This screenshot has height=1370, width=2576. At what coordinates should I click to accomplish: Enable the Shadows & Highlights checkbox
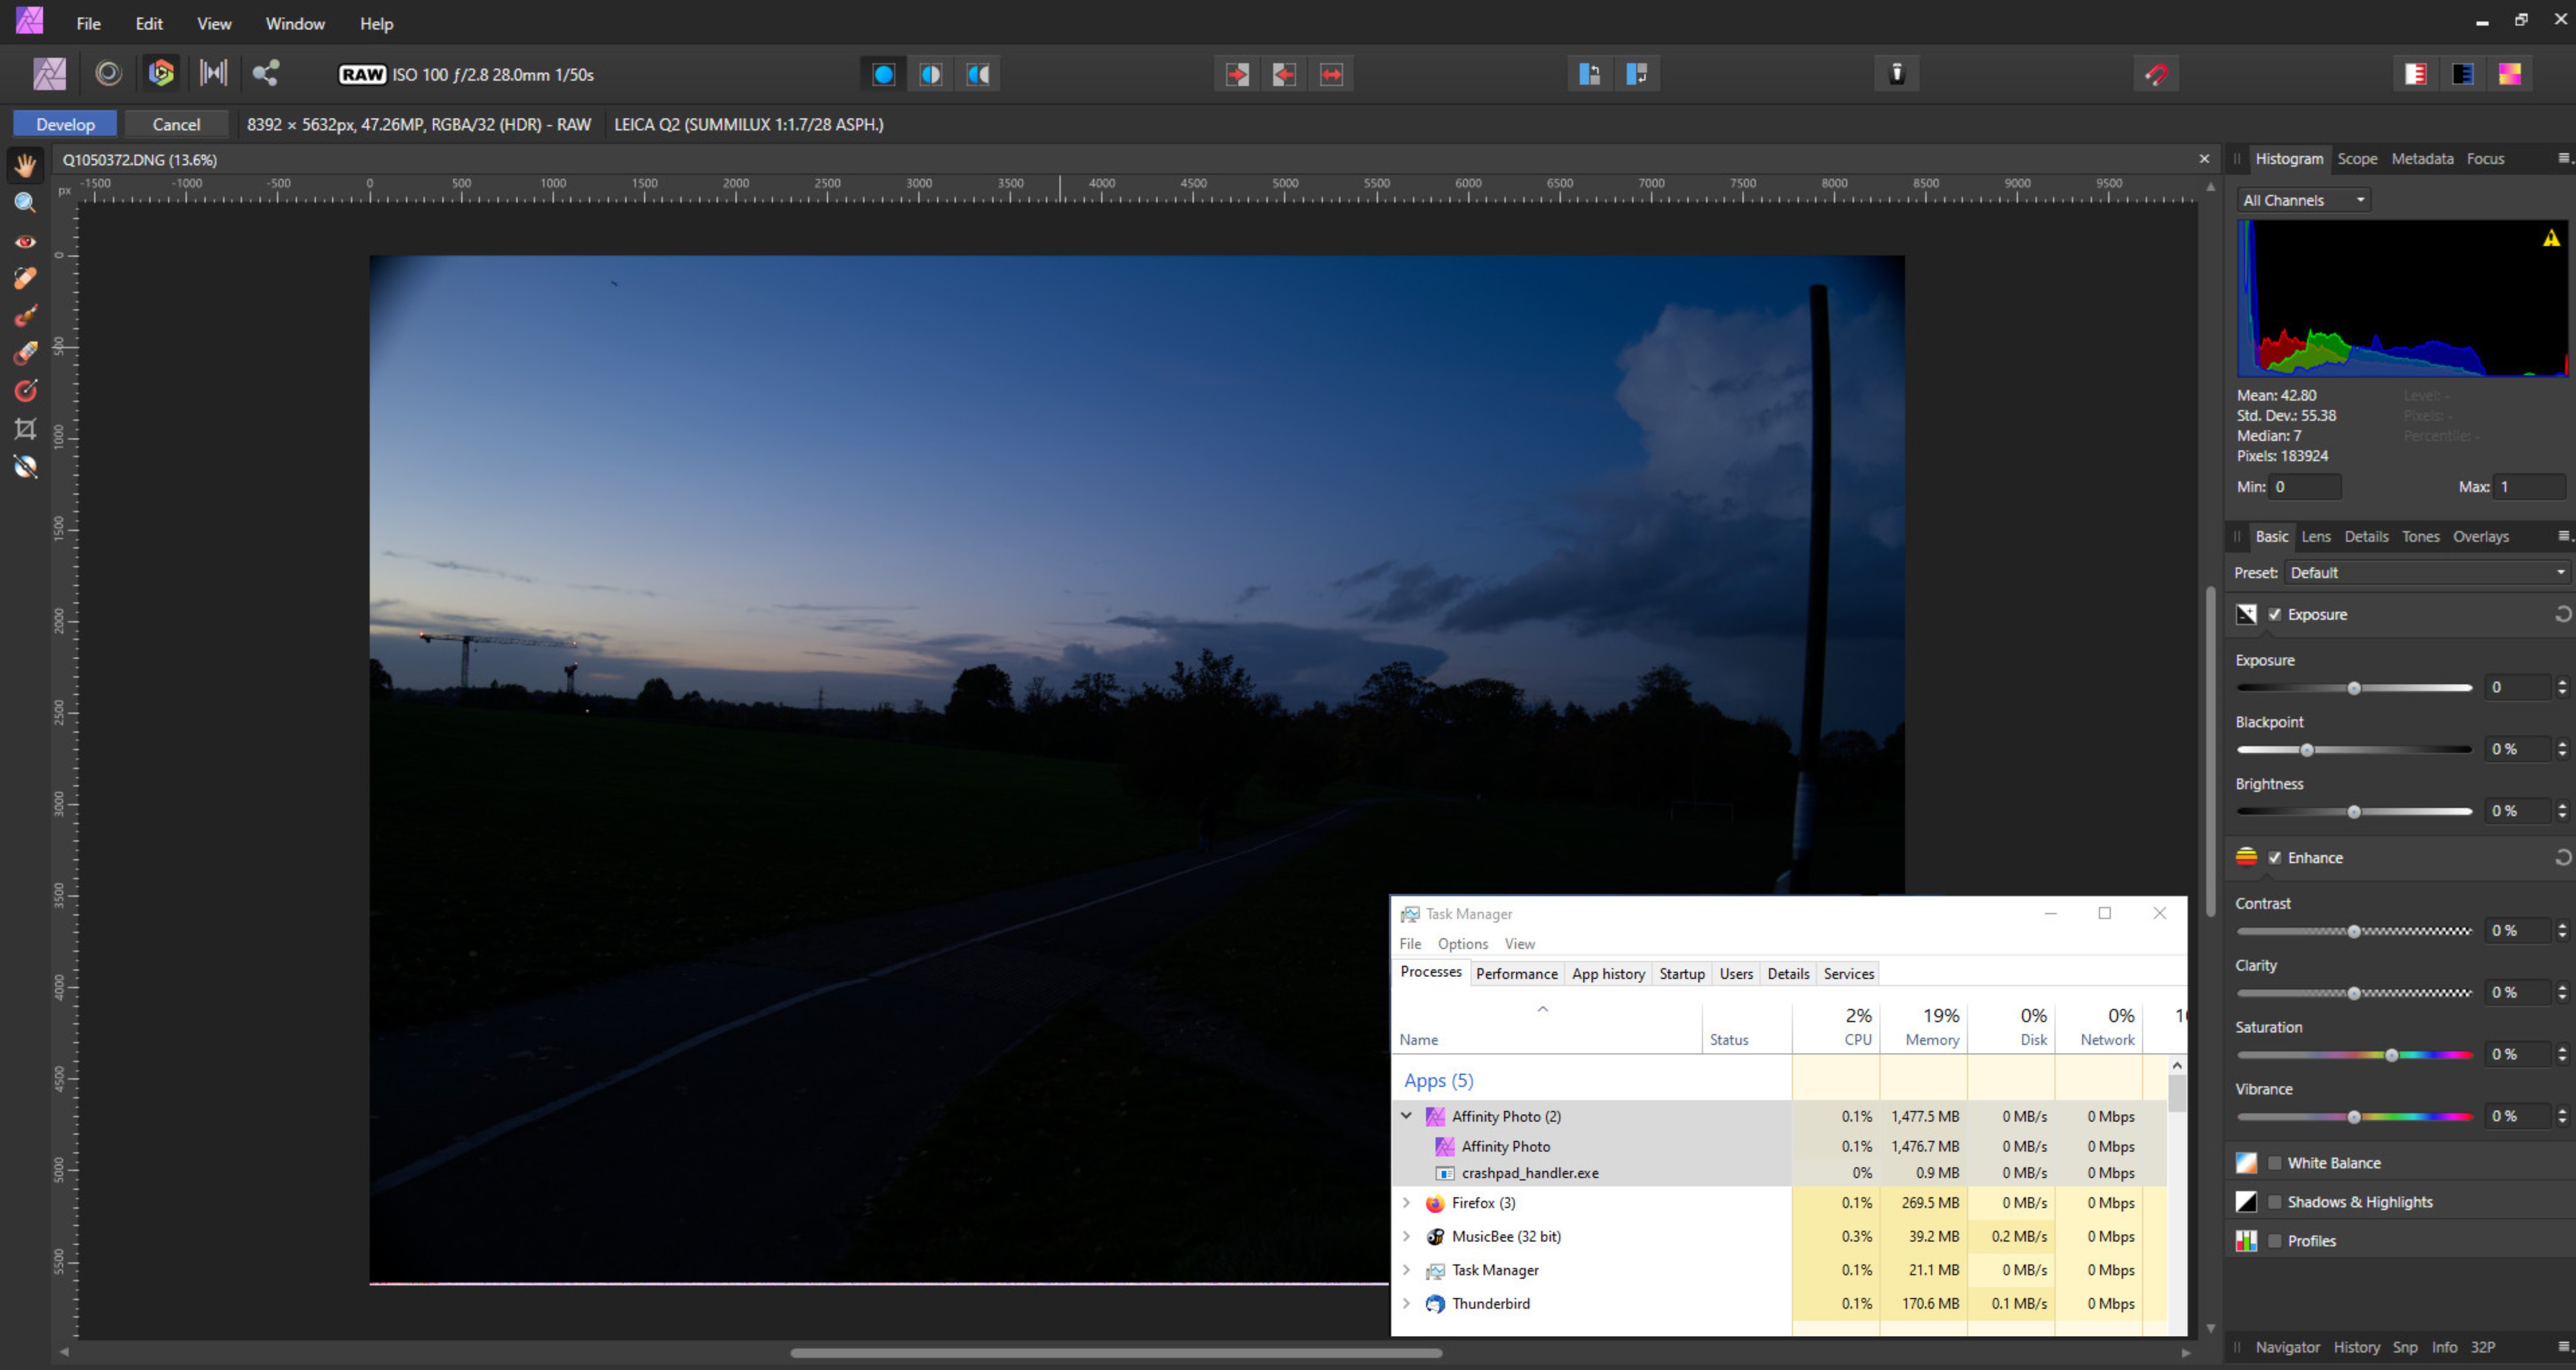2275,1202
